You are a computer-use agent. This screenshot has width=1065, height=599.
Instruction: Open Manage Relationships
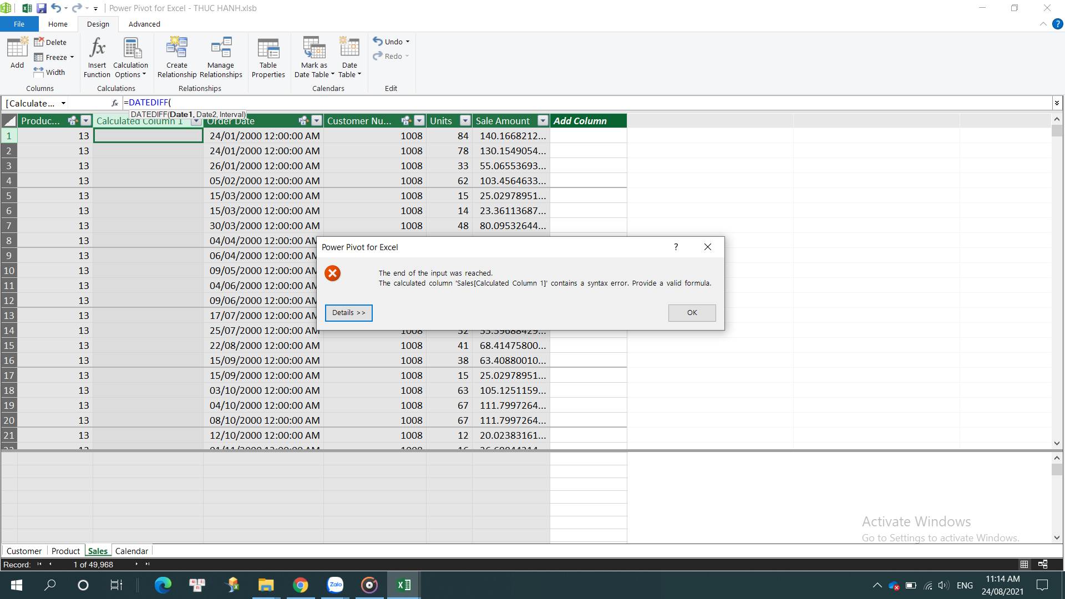click(221, 57)
